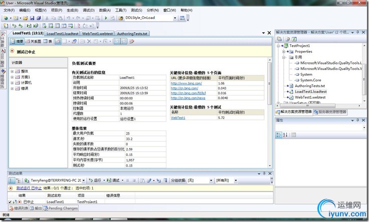
Task: Open the TerryFeng@TERRYFENG-PC test run dropdown
Action: click(x=83, y=180)
